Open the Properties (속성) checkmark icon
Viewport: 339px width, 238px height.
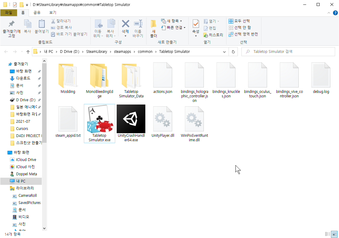coord(196,24)
